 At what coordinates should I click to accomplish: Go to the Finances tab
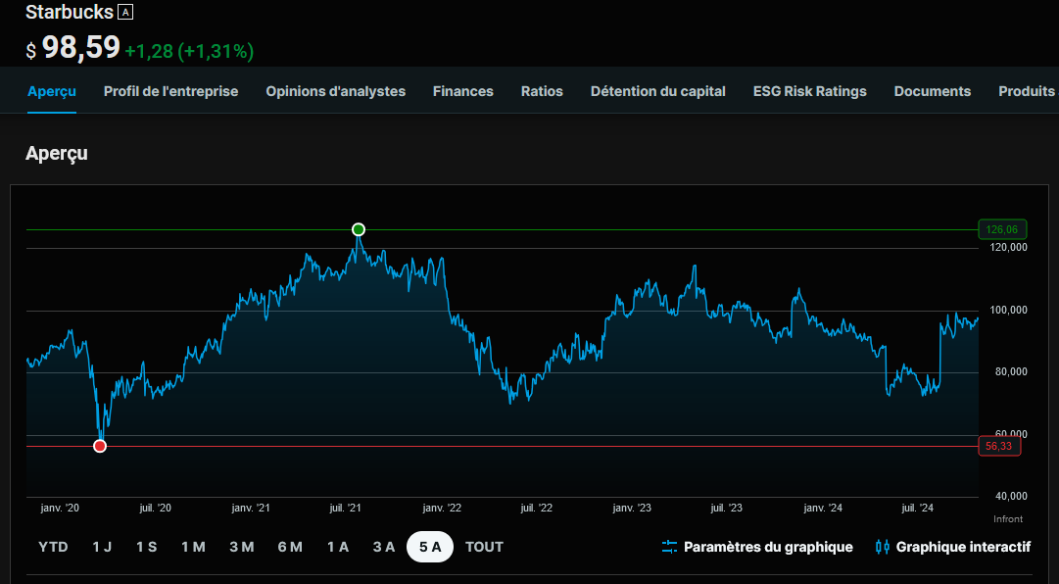click(x=463, y=91)
